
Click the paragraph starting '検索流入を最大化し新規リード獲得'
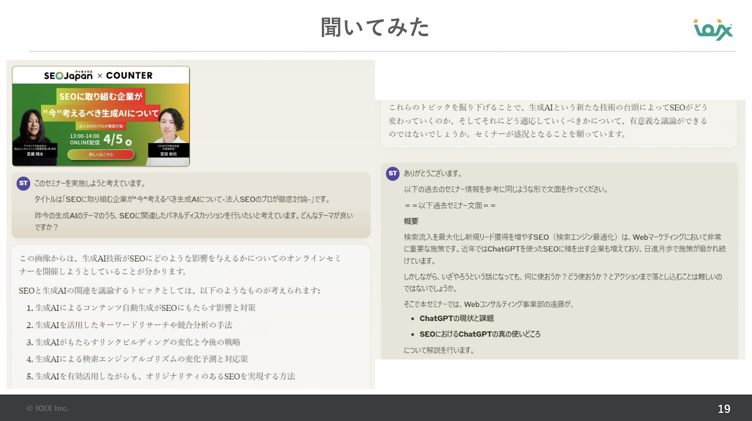click(565, 249)
